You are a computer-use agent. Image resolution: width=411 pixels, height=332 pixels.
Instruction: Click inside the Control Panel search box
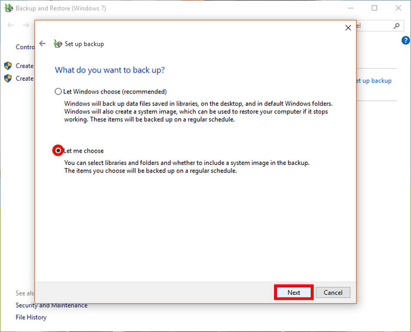376,25
